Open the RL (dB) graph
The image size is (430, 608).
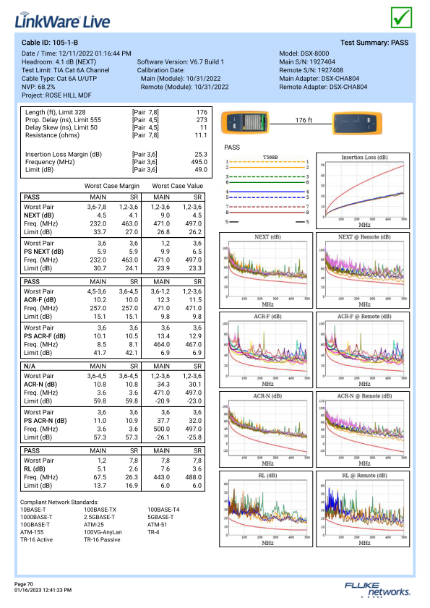pos(266,509)
